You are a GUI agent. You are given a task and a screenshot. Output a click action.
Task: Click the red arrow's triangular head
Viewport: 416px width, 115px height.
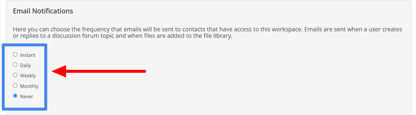[59, 71]
